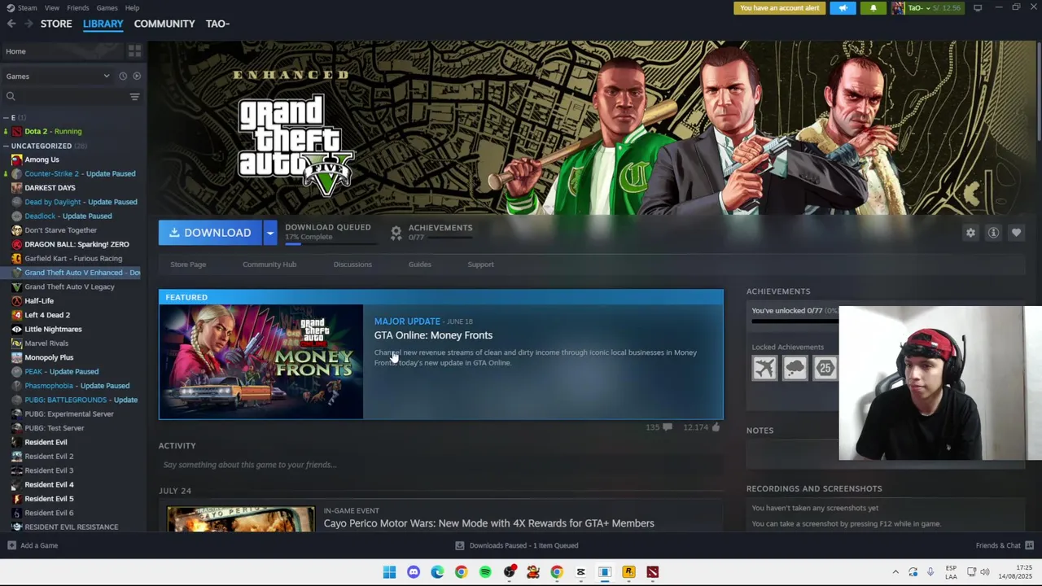Screen dimensions: 1042x586
Task: Switch to the STORE tab
Action: (x=56, y=24)
